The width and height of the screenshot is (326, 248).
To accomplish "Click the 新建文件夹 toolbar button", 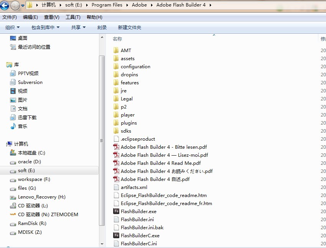I will (x=130, y=28).
